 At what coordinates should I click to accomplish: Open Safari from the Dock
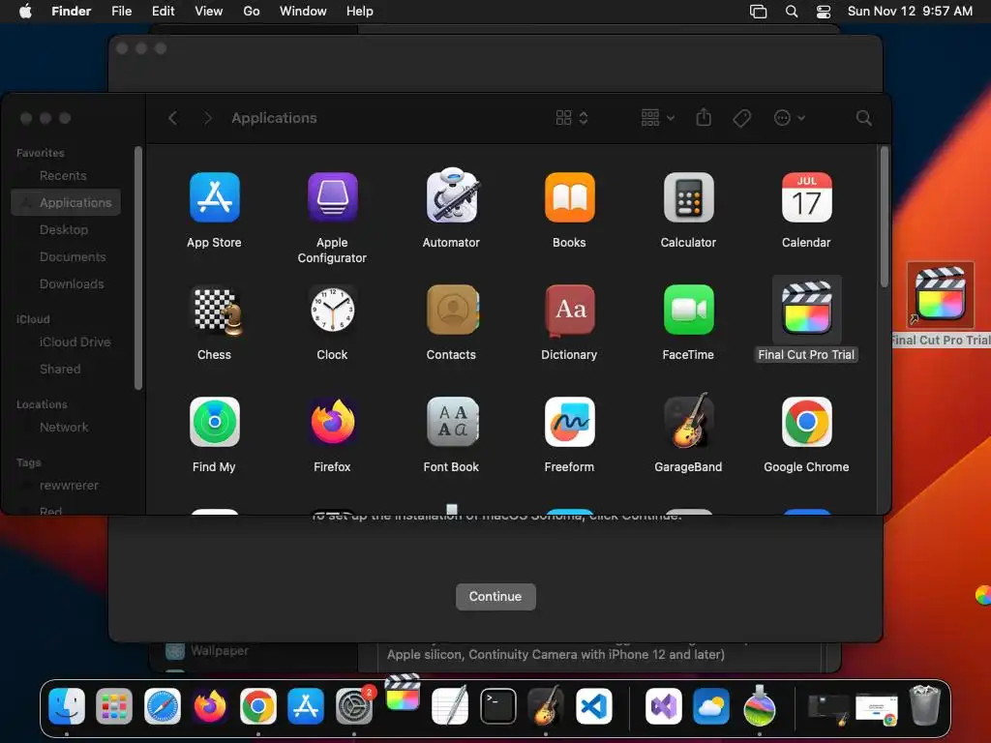[x=163, y=705]
